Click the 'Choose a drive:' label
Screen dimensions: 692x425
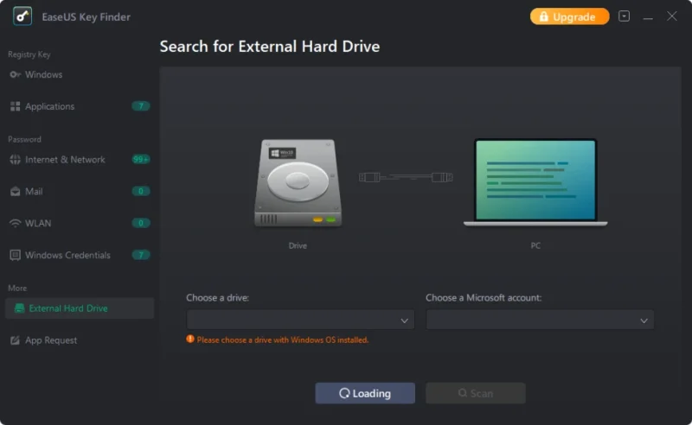pos(218,298)
